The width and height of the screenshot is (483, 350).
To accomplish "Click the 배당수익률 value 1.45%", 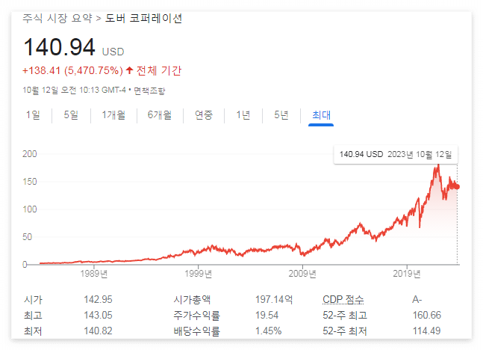I will pyautogui.click(x=268, y=331).
